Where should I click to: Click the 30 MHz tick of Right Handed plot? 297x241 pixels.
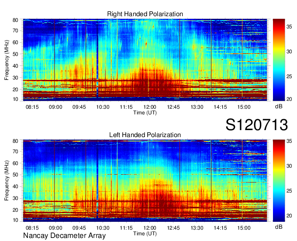pos(15,78)
